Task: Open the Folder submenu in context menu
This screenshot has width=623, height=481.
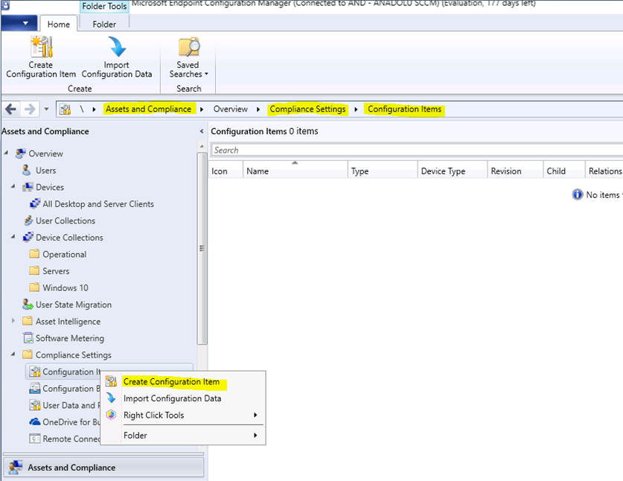Action: 183,436
